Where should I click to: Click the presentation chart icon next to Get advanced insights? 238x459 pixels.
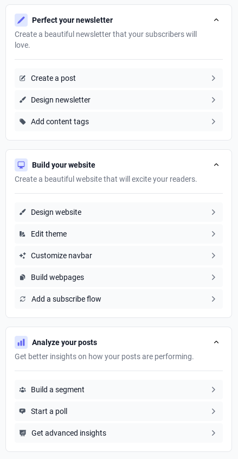click(23, 433)
